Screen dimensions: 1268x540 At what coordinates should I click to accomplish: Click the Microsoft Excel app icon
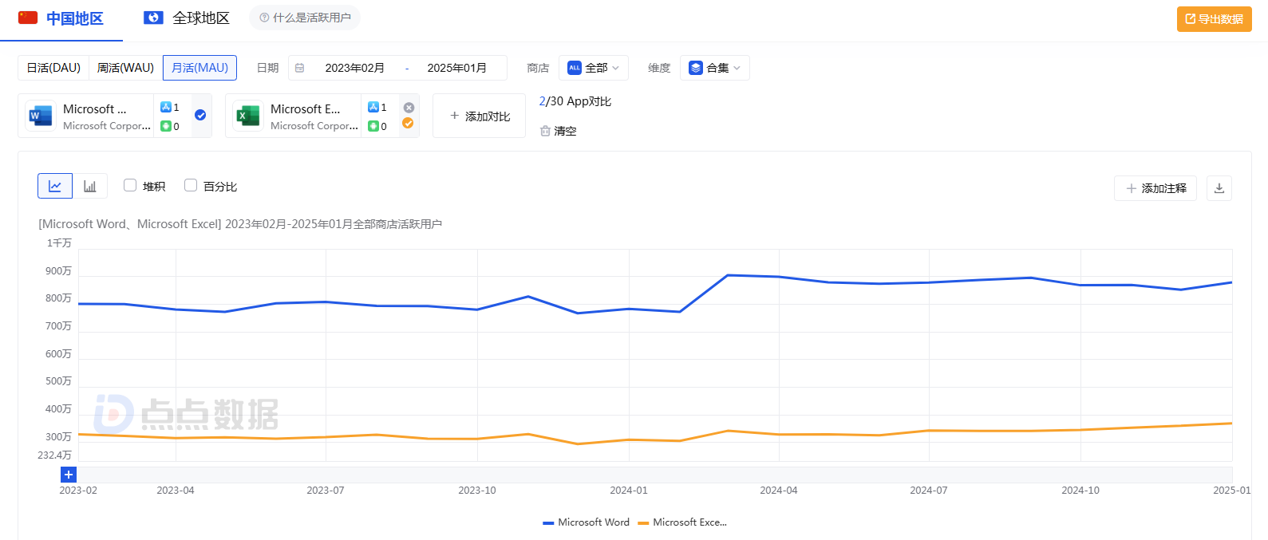point(247,116)
